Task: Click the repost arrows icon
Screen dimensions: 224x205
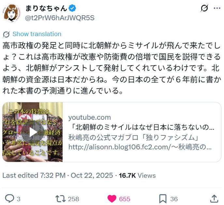Action: [60, 199]
